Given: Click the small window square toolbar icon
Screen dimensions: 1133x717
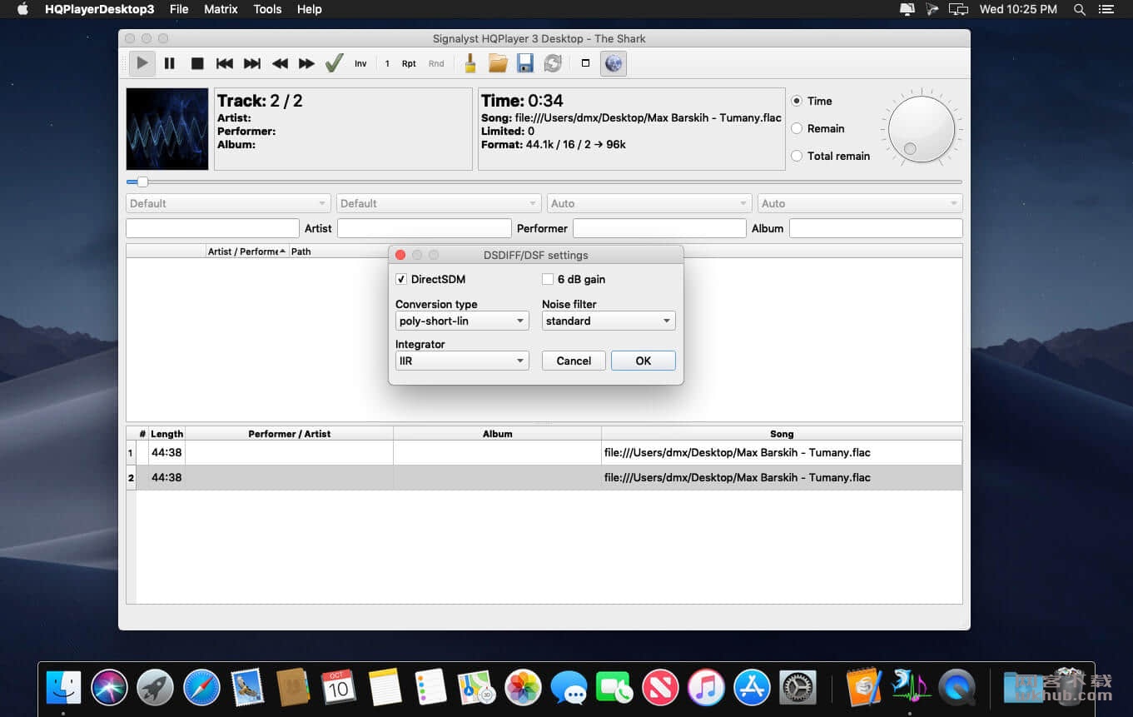Looking at the screenshot, I should [585, 63].
